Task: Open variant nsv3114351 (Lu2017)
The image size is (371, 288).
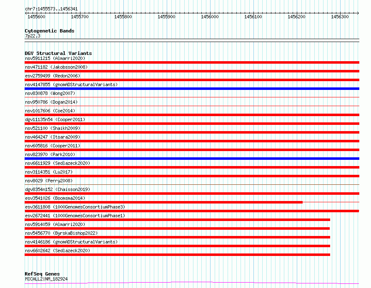Action: coord(49,172)
